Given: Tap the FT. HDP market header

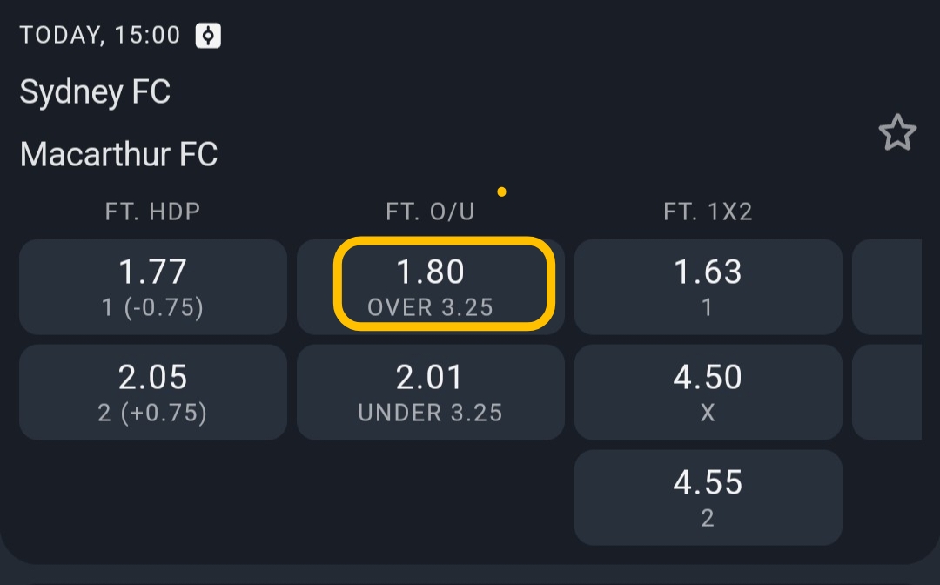Looking at the screenshot, I should 153,212.
